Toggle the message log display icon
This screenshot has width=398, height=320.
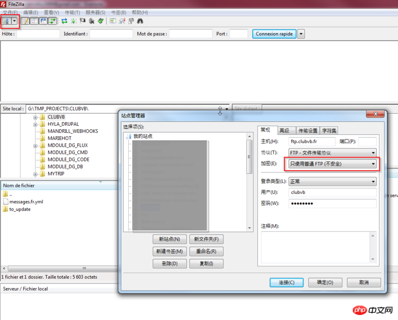[25, 21]
